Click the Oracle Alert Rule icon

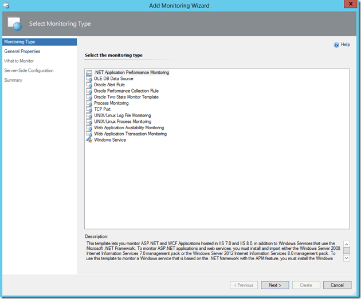tap(89, 85)
